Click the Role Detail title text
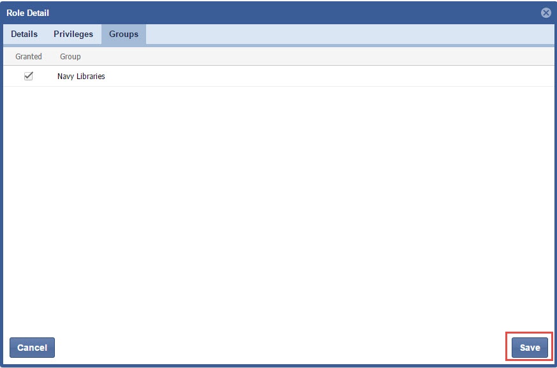 tap(28, 13)
